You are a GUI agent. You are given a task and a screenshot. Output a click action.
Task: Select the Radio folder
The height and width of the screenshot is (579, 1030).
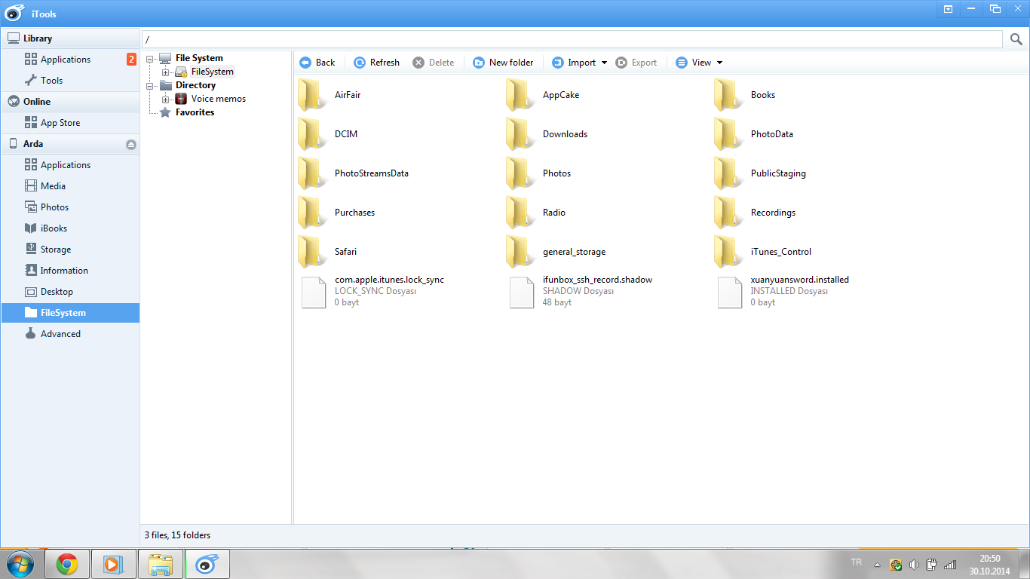[x=537, y=213]
